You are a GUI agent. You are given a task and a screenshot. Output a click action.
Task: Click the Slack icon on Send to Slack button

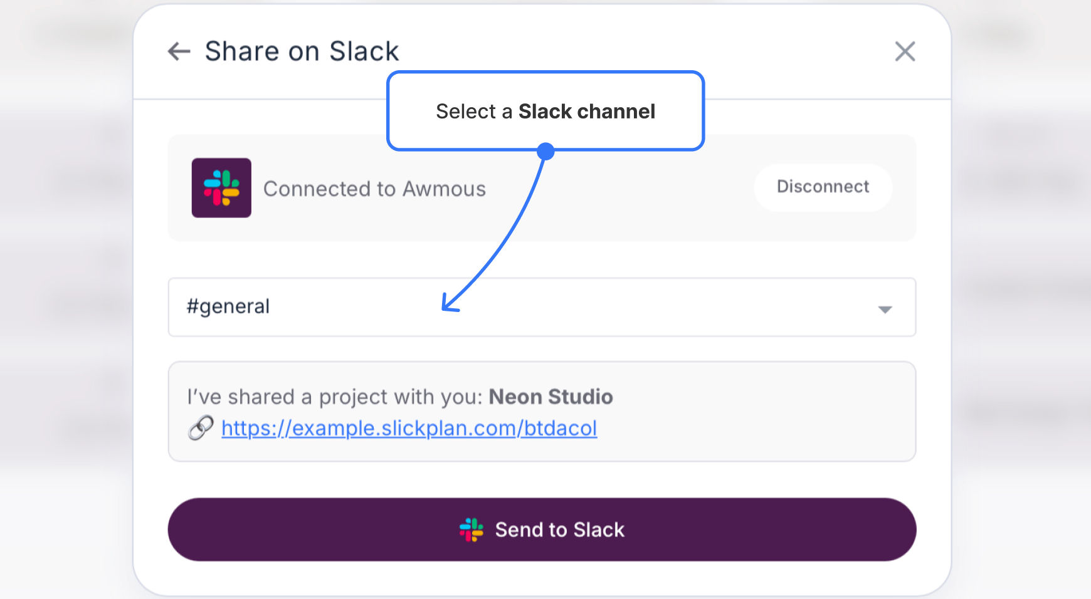[472, 529]
